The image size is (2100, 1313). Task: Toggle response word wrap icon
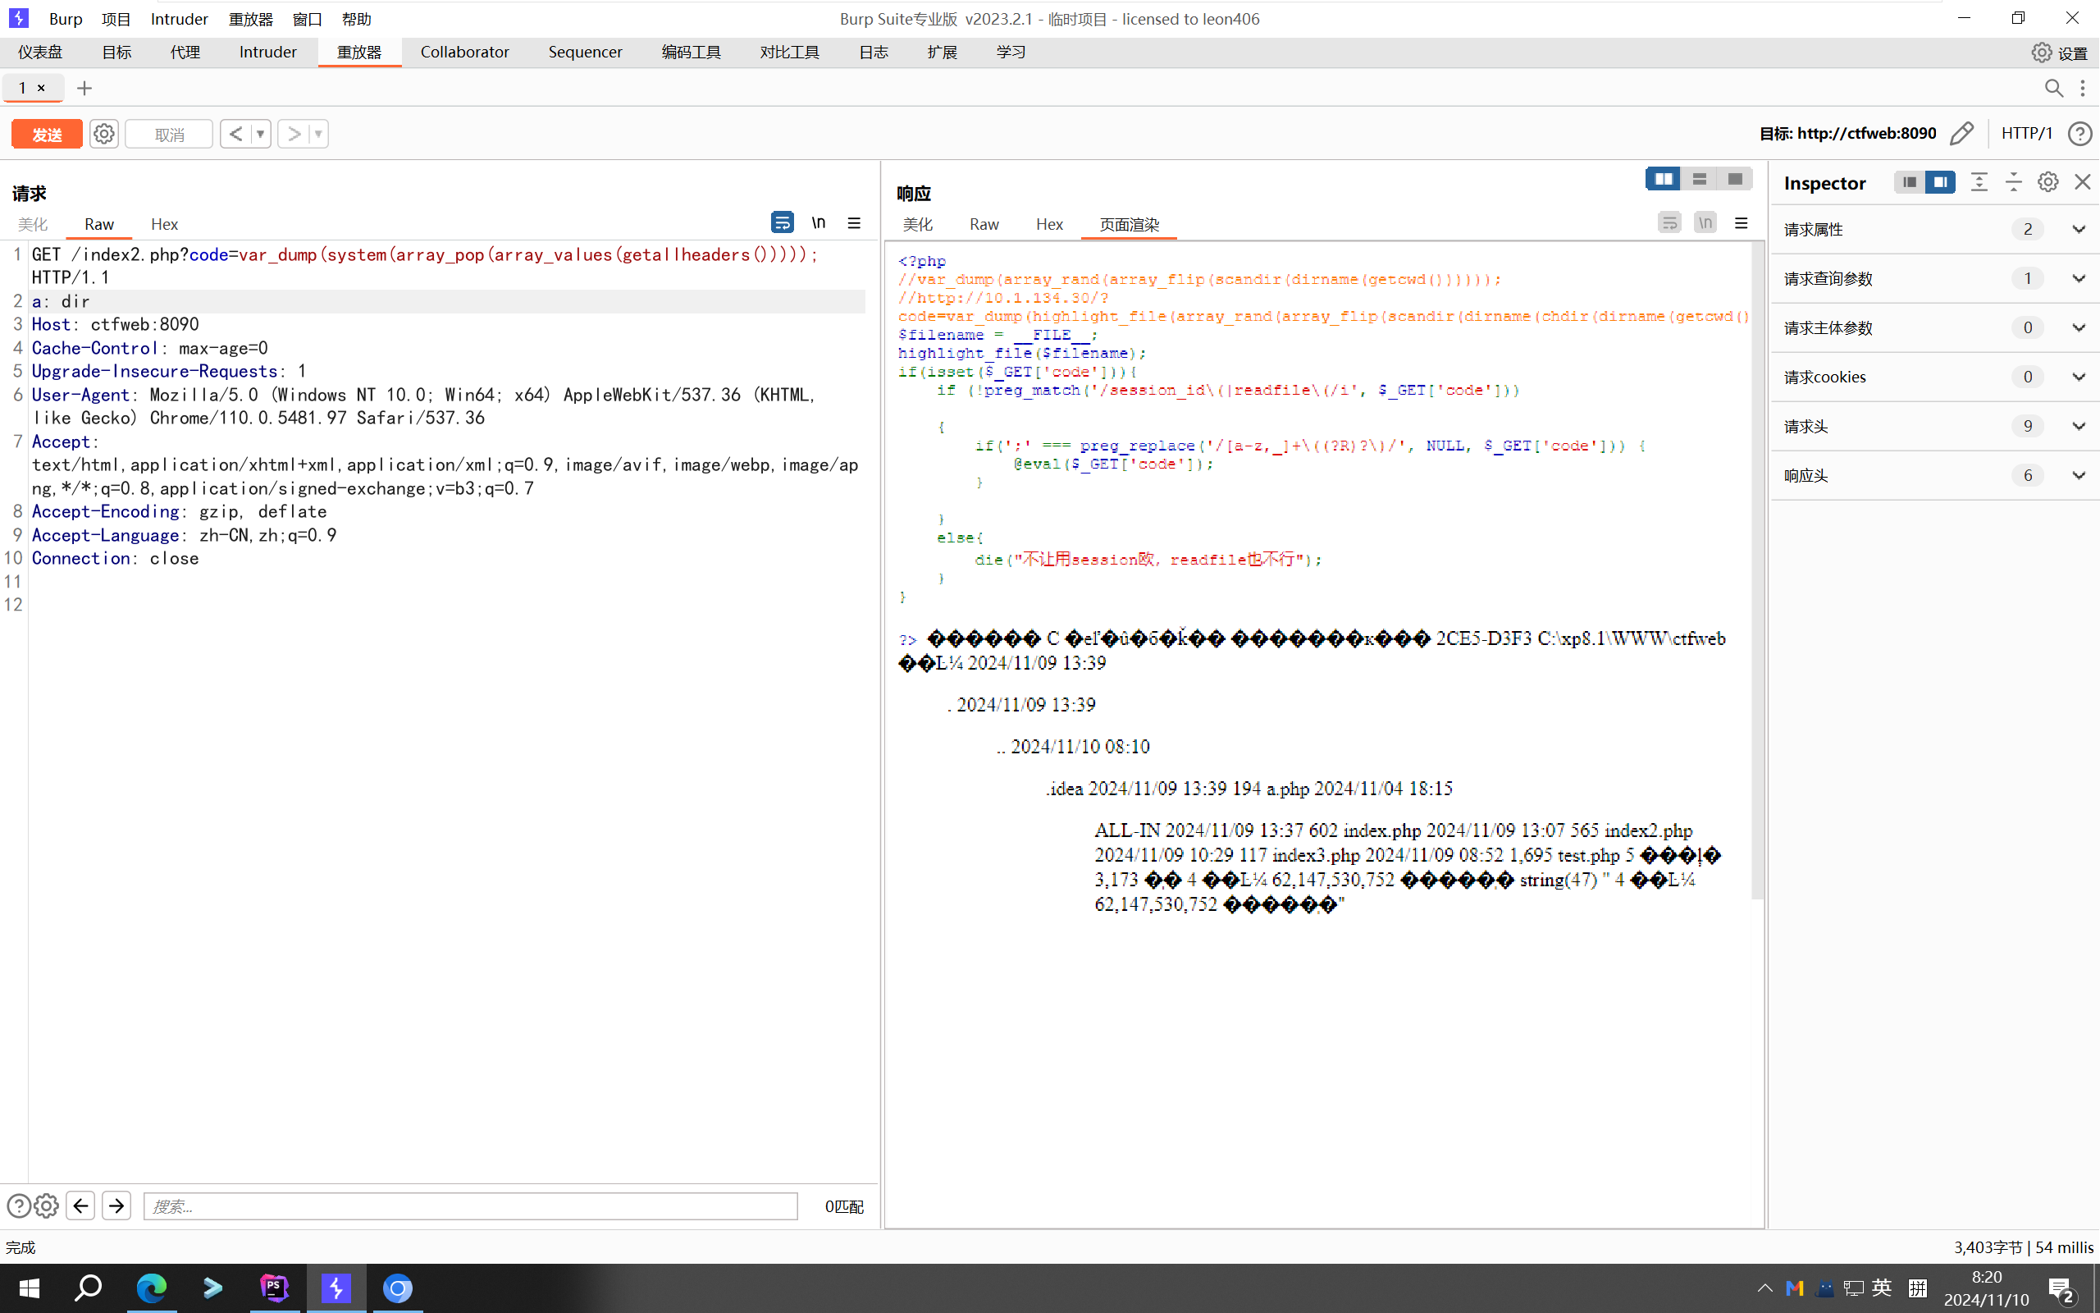[1669, 222]
